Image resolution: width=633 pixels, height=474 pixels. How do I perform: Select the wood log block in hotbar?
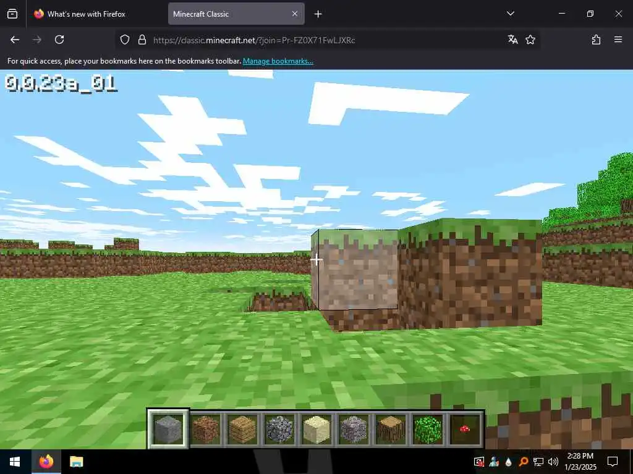(x=391, y=430)
